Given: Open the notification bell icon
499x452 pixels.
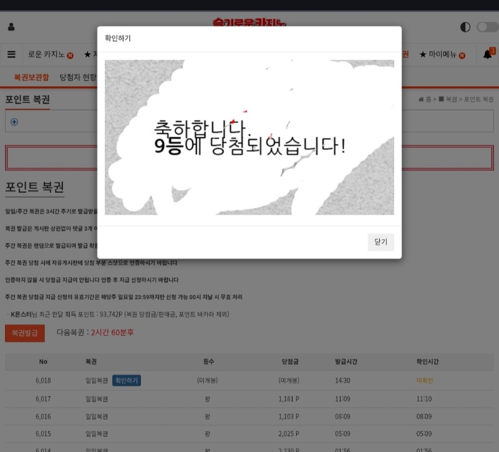Looking at the screenshot, I should [x=488, y=54].
